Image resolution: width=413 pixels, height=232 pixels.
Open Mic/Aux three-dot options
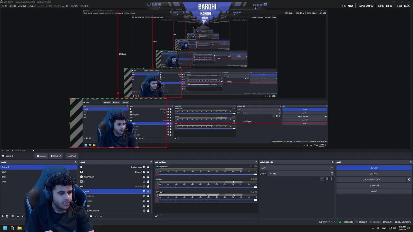click(157, 183)
